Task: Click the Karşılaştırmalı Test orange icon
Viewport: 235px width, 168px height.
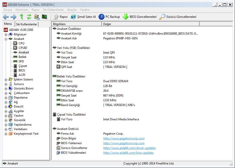Action: [x=11, y=134]
